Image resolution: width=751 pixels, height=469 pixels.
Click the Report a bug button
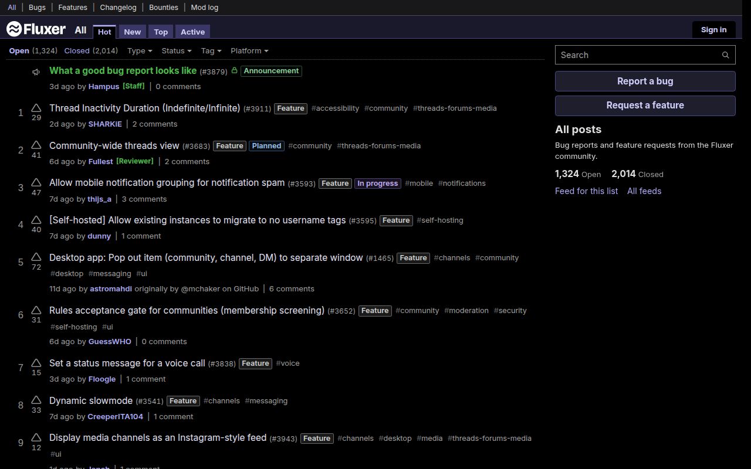[x=645, y=81]
